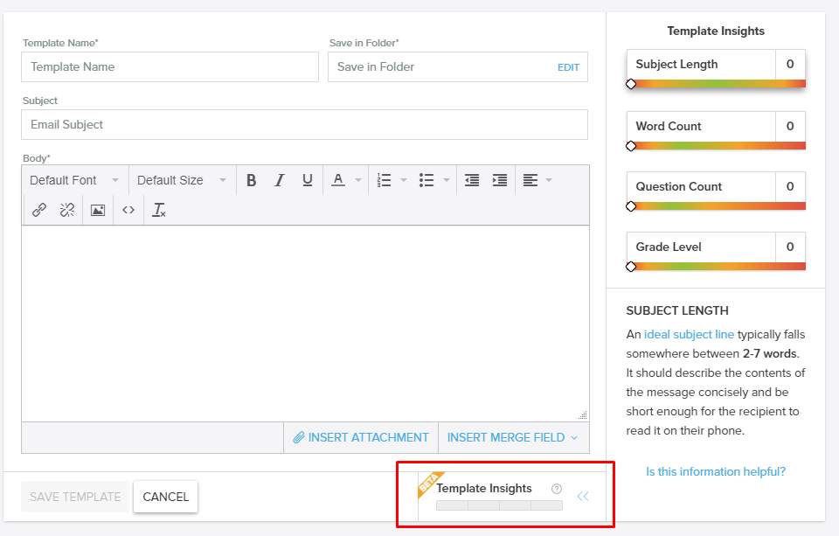Toggle bold text formatting
Screen dimensions: 839x536
pos(251,180)
